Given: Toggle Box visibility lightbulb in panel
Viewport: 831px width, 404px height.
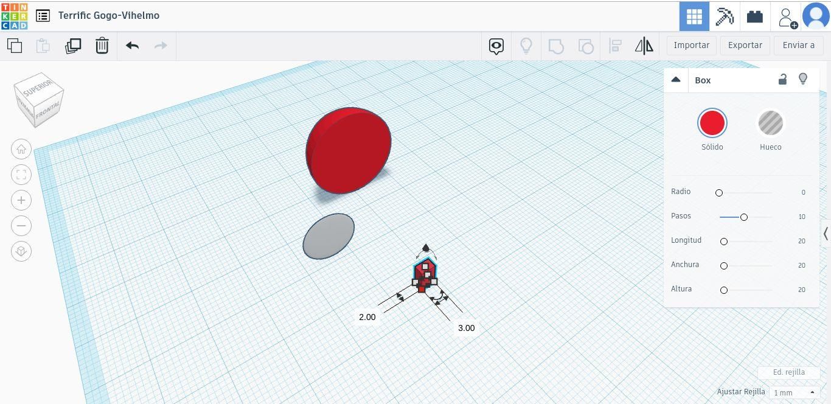Looking at the screenshot, I should [803, 79].
